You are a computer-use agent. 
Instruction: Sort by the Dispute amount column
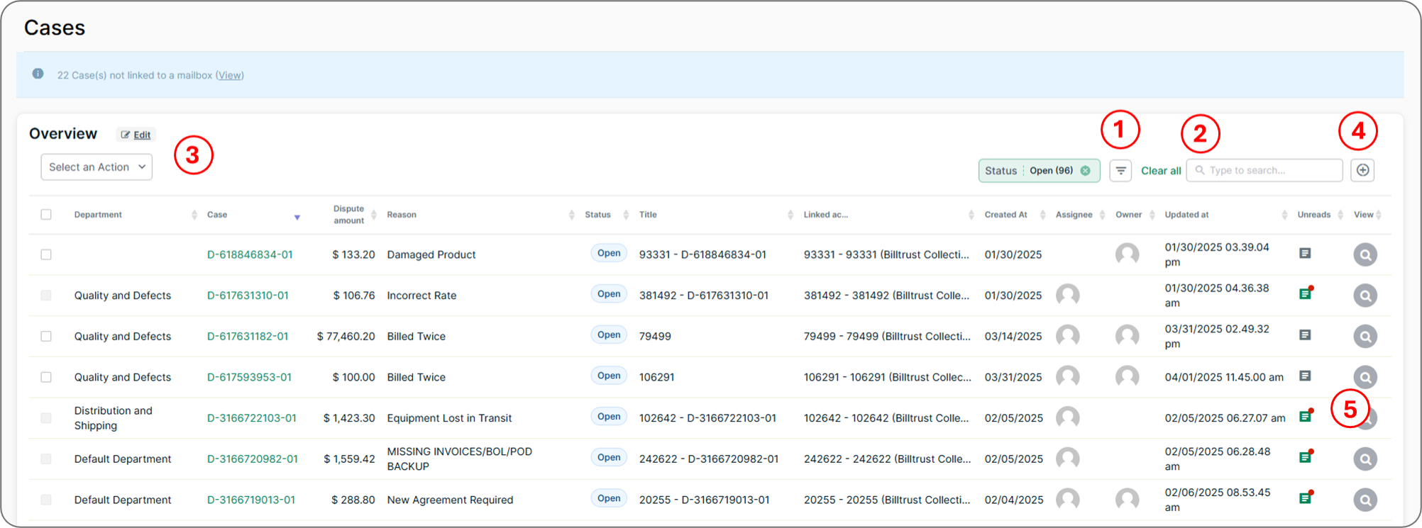pos(374,215)
